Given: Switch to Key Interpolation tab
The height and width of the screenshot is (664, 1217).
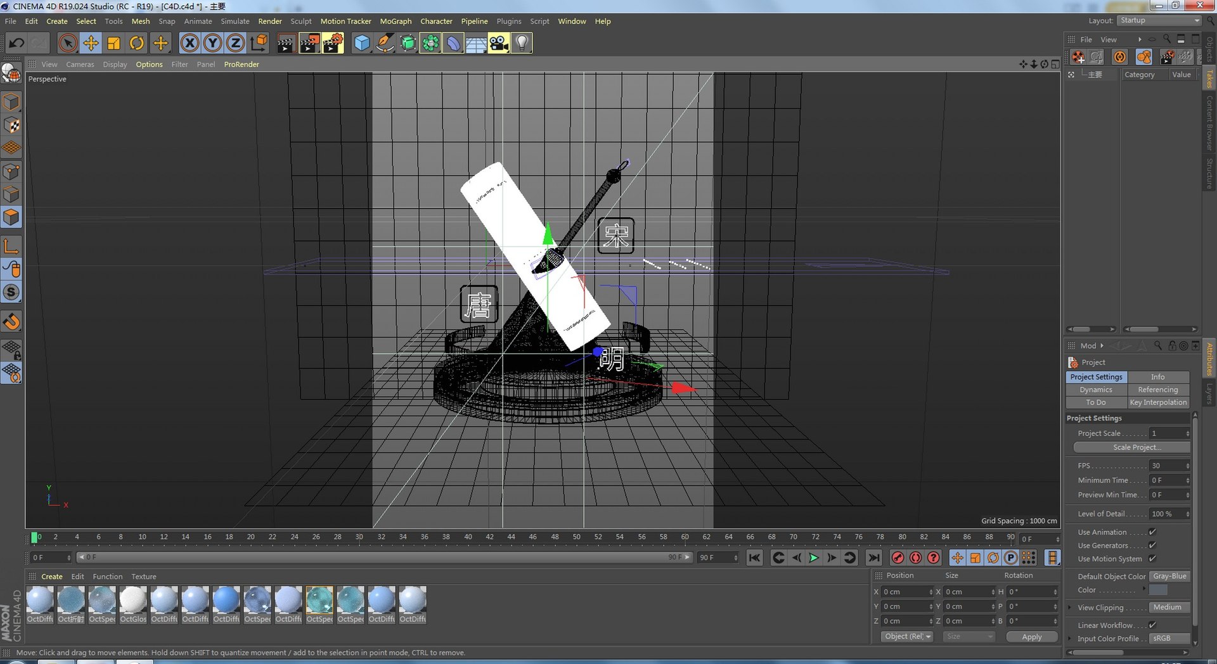Looking at the screenshot, I should (1158, 402).
